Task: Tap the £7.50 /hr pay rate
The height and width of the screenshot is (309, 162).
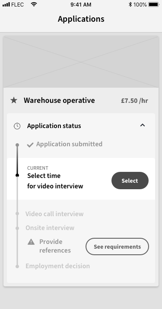Action: (x=134, y=101)
